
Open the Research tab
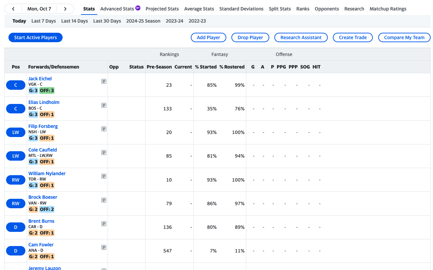[x=354, y=9]
